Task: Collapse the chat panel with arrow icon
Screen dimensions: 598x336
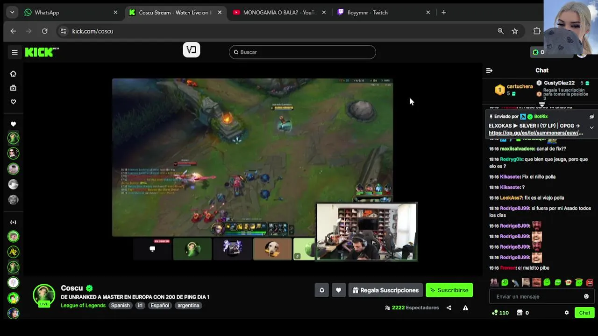Action: point(489,70)
